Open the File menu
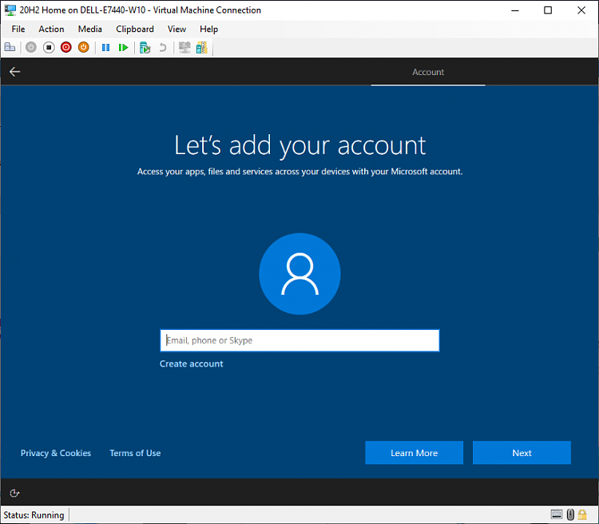 [18, 29]
